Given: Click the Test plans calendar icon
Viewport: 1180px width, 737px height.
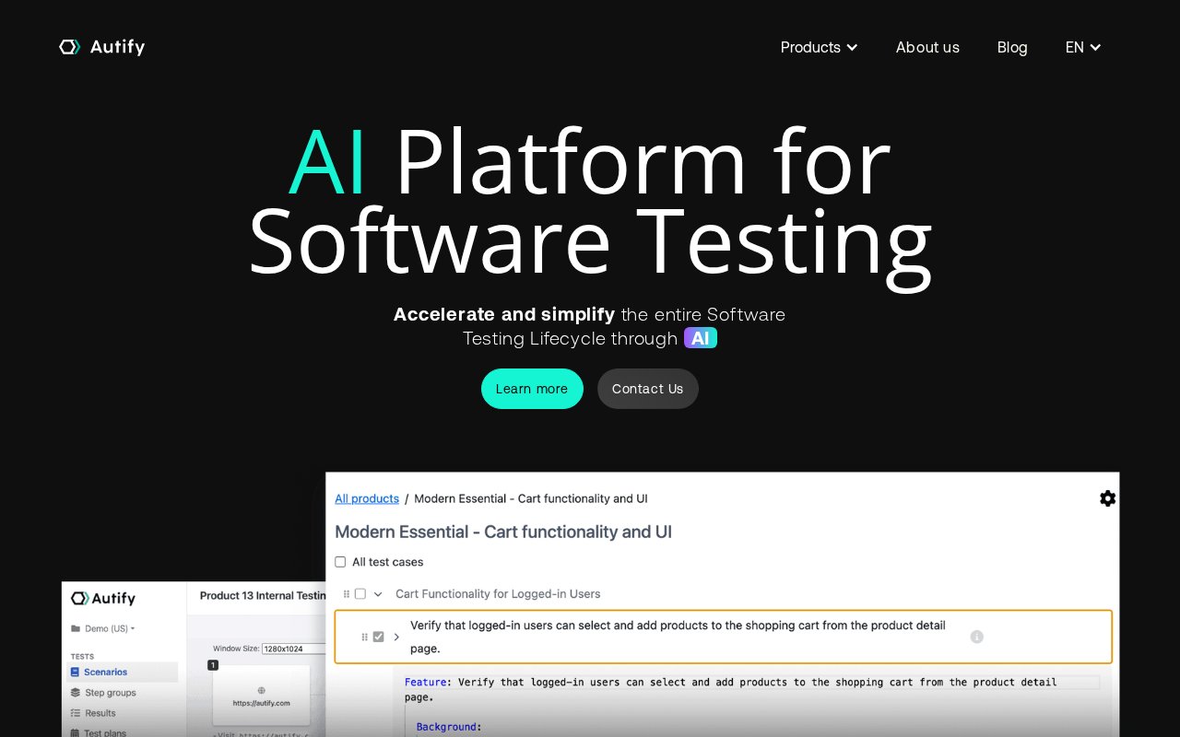Looking at the screenshot, I should [x=76, y=732].
